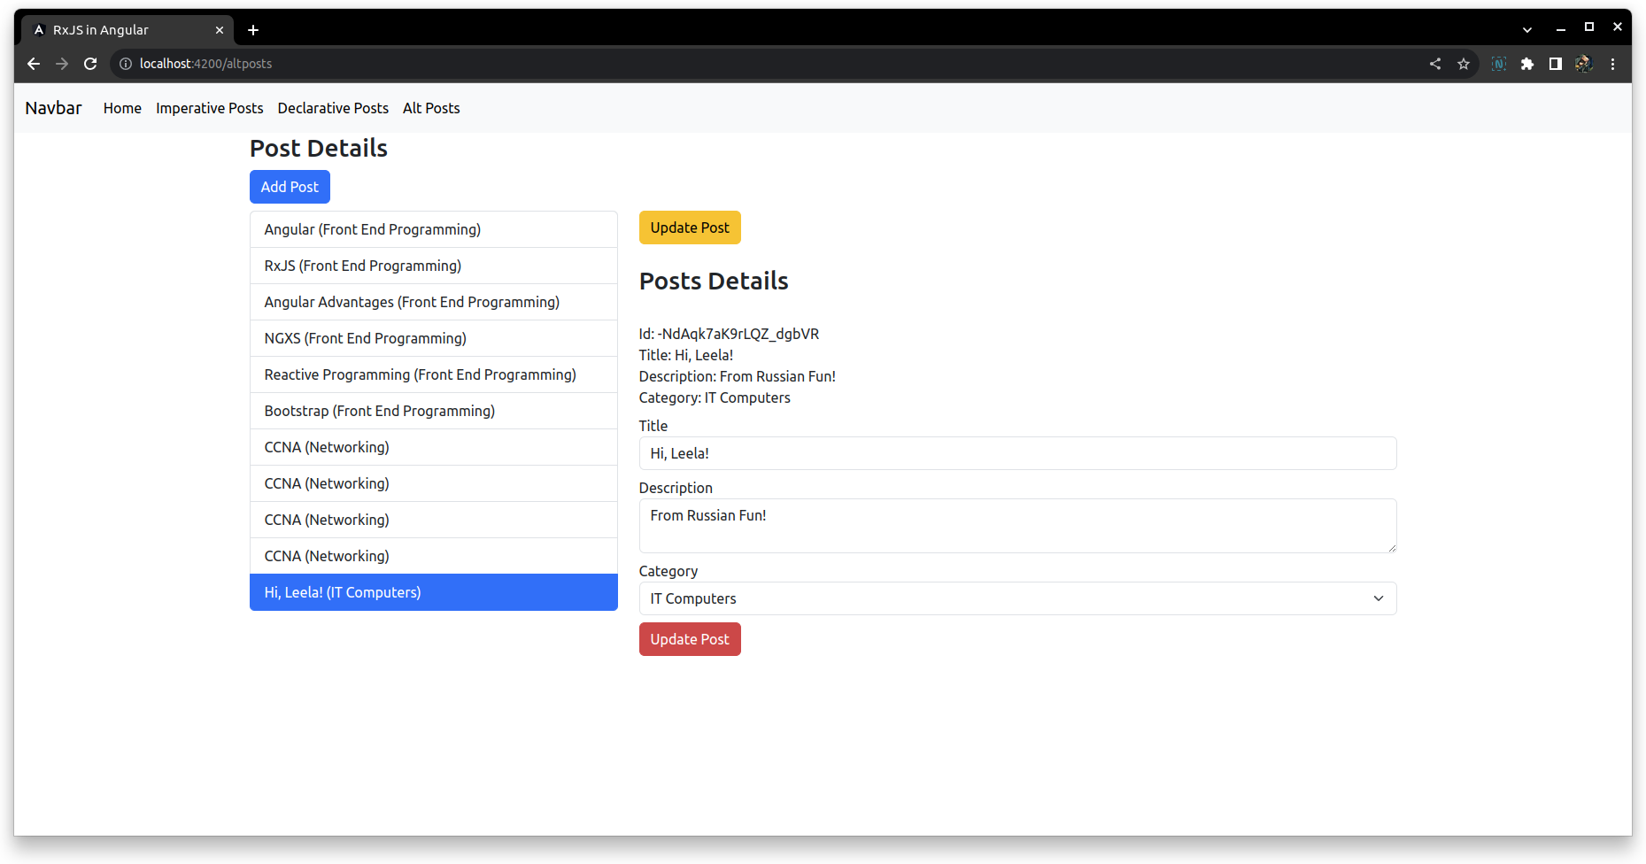The height and width of the screenshot is (864, 1646).
Task: Click inside the Title input field
Action: click(1016, 453)
